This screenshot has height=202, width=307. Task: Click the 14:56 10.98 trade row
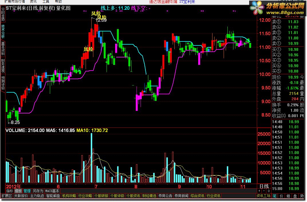[x=286, y=183]
